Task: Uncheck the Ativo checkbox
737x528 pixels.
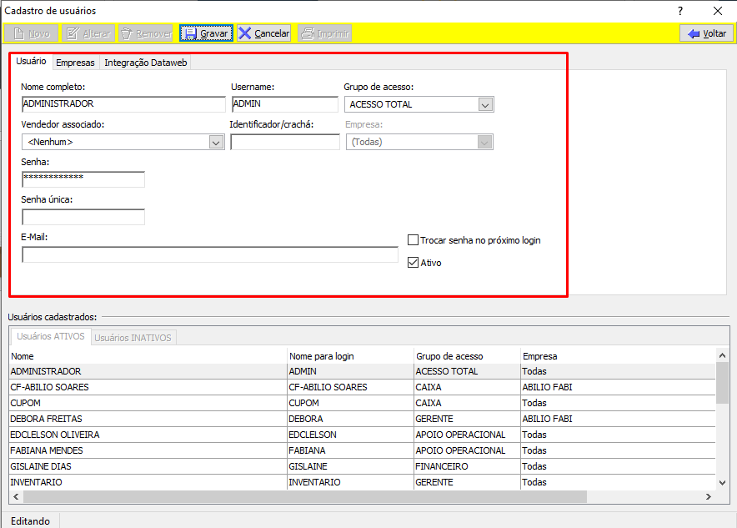Action: (414, 263)
